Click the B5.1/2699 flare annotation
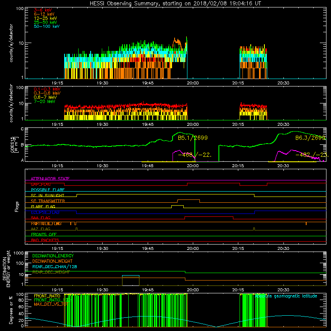This screenshot has height=331, width=331. (x=193, y=138)
